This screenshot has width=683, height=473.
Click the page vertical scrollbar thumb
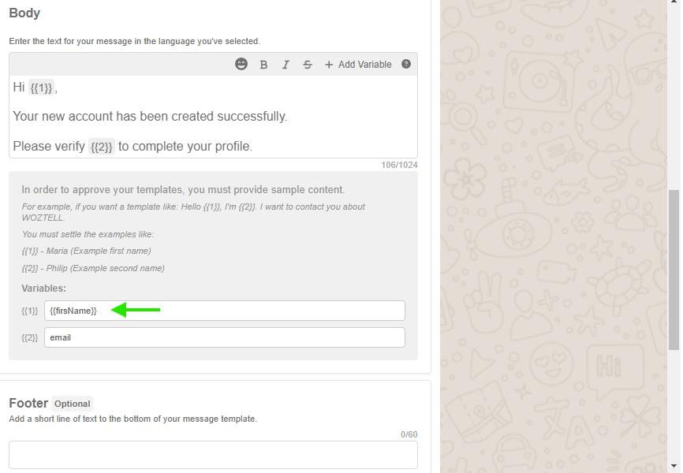[674, 268]
